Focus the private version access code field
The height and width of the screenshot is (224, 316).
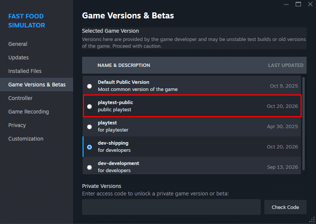171,207
